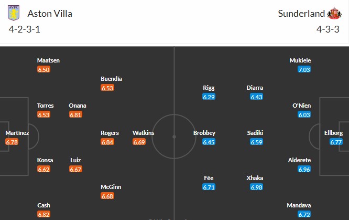Click the Aston Villa 4-2-3-1 formation text

25,29
